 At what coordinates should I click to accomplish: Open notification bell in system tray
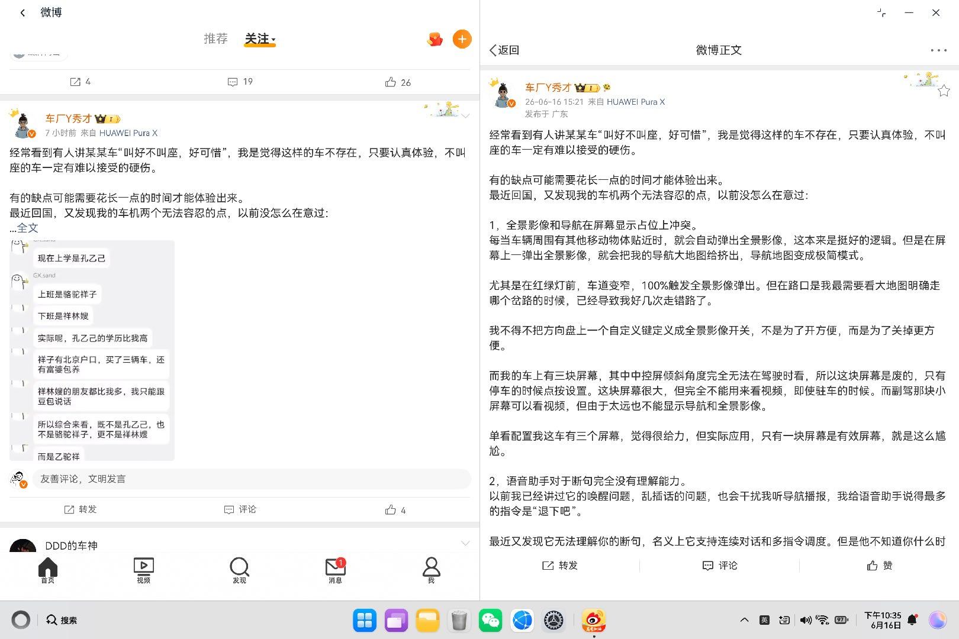(x=912, y=620)
